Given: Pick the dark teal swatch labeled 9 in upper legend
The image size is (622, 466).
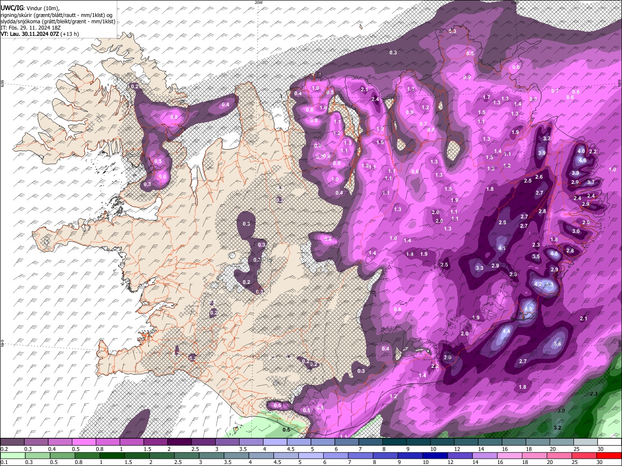Looking at the screenshot, I should tap(418, 442).
